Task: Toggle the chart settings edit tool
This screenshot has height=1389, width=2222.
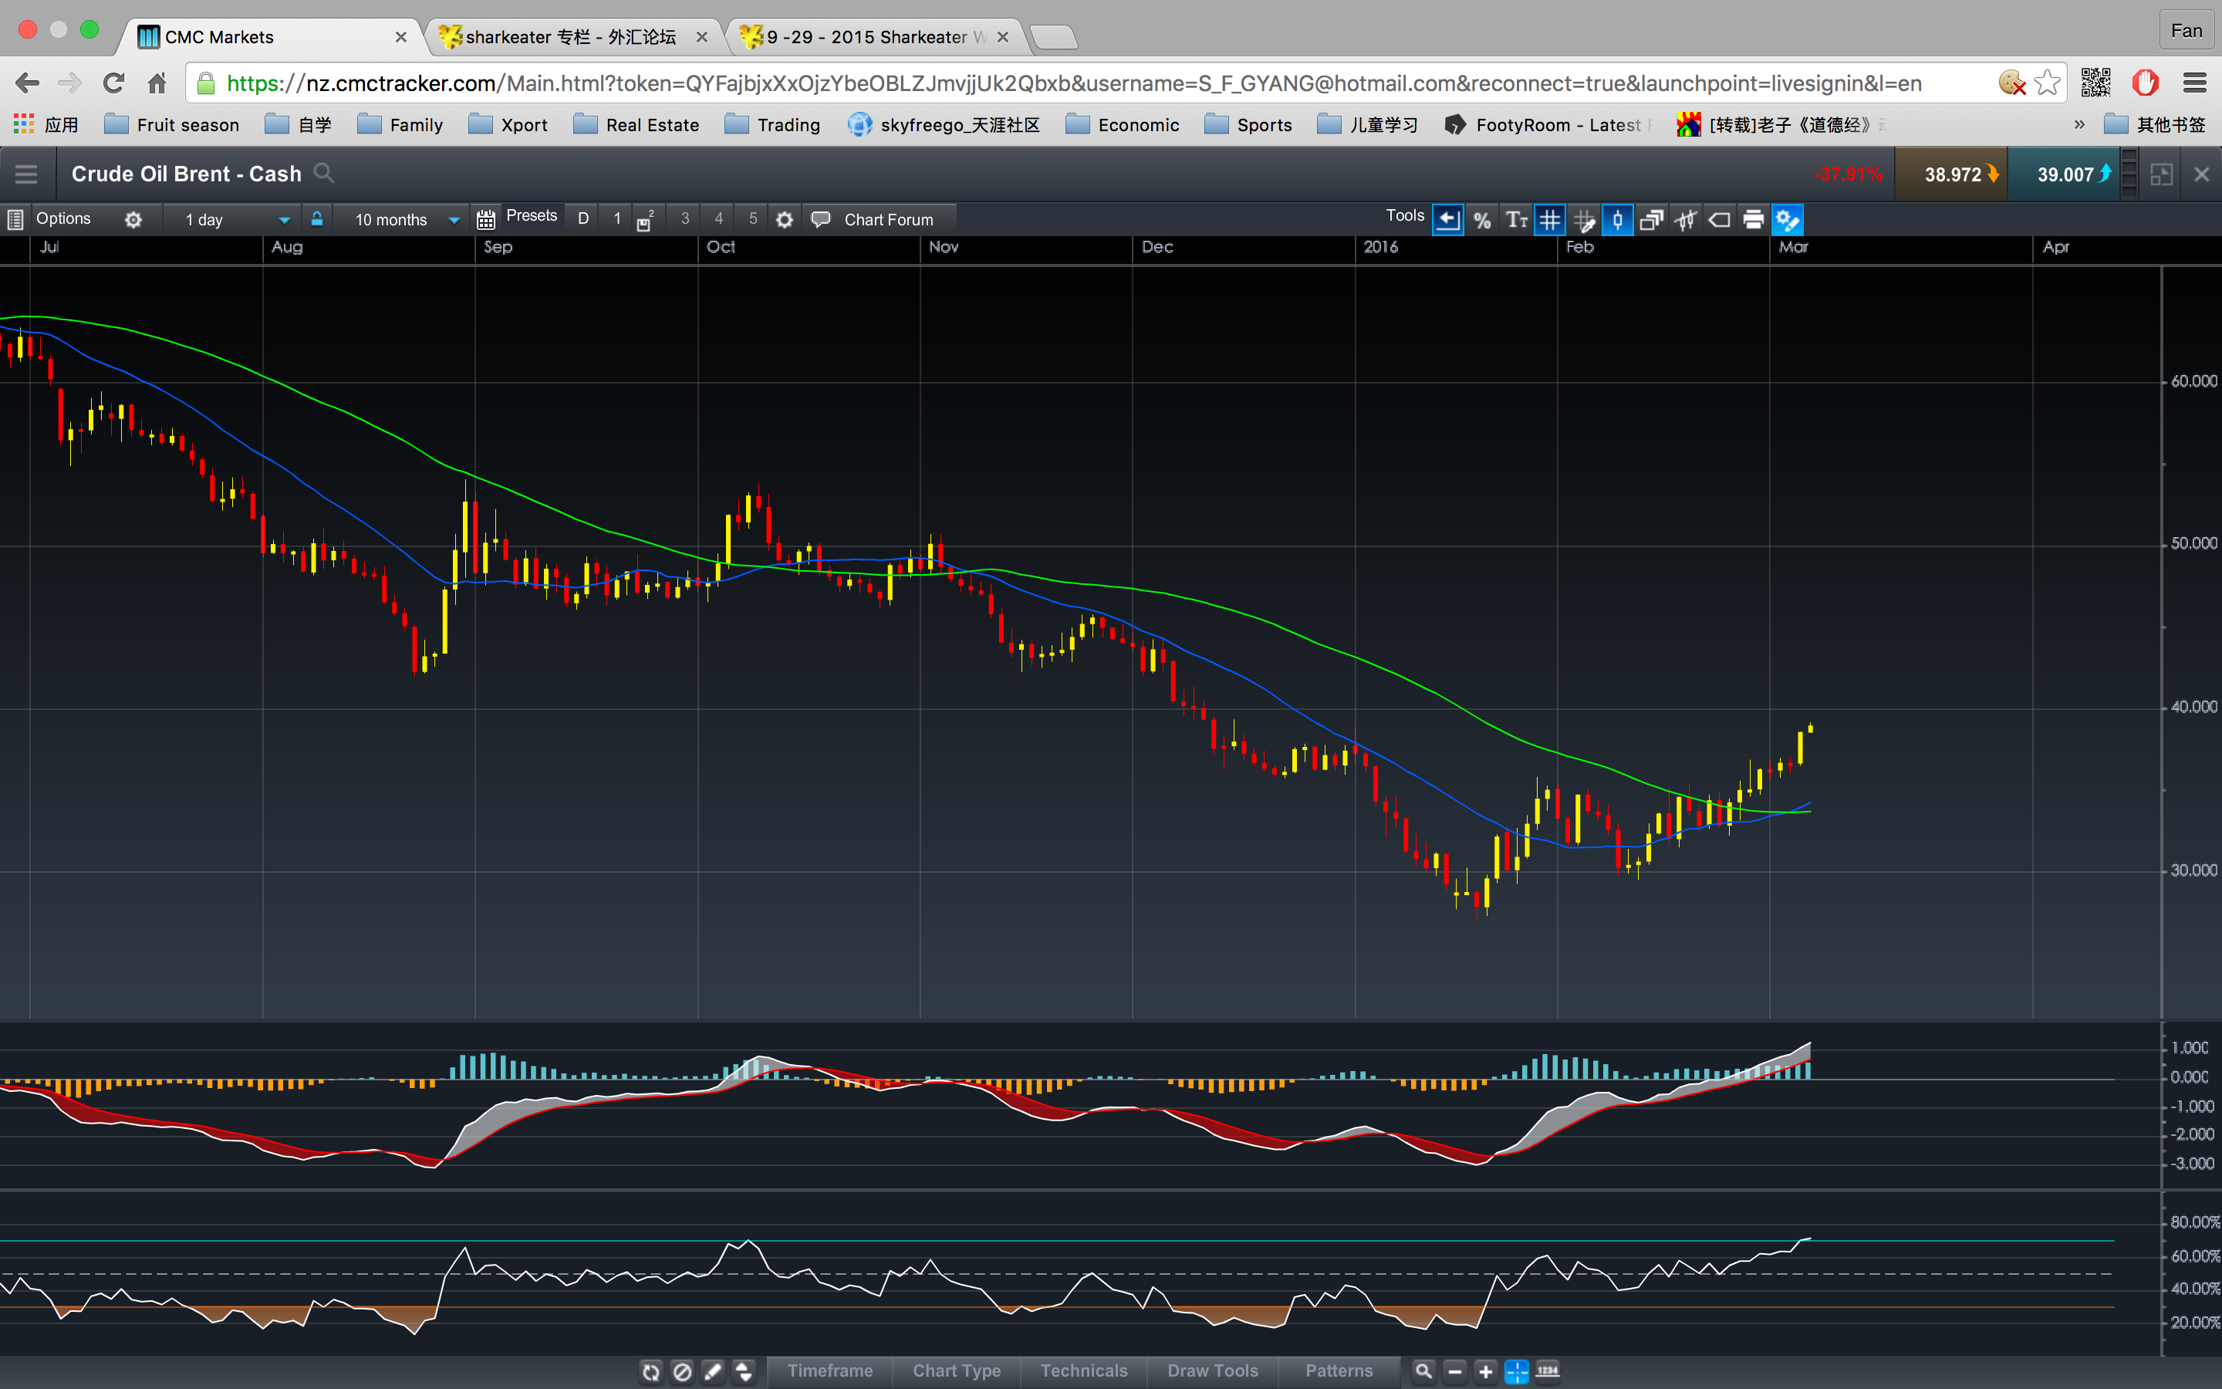Action: (x=1788, y=220)
